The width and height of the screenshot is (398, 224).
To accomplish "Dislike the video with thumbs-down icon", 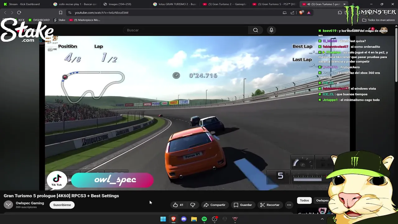I will point(193,205).
